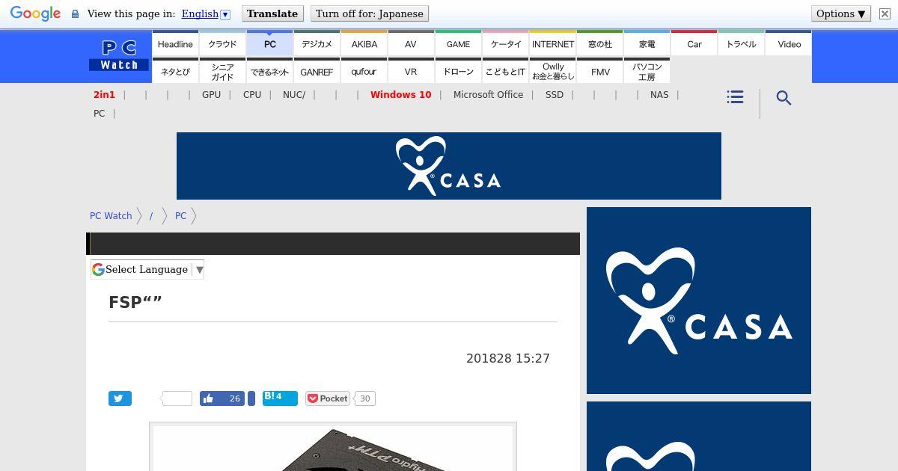Save article to Pocket
Screen dimensions: 898x471
click(328, 398)
